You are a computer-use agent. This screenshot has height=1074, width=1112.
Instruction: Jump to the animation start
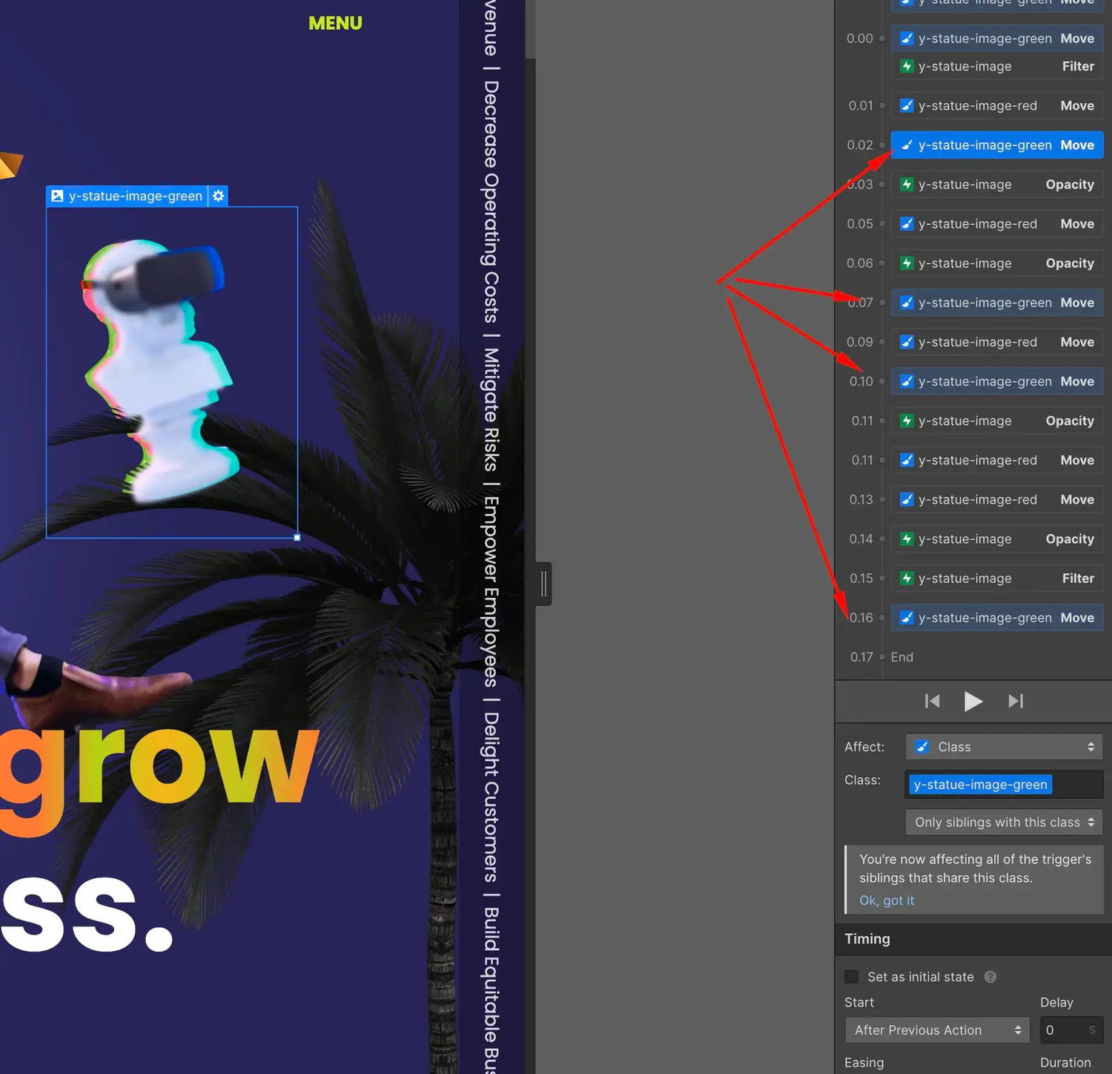coord(933,701)
